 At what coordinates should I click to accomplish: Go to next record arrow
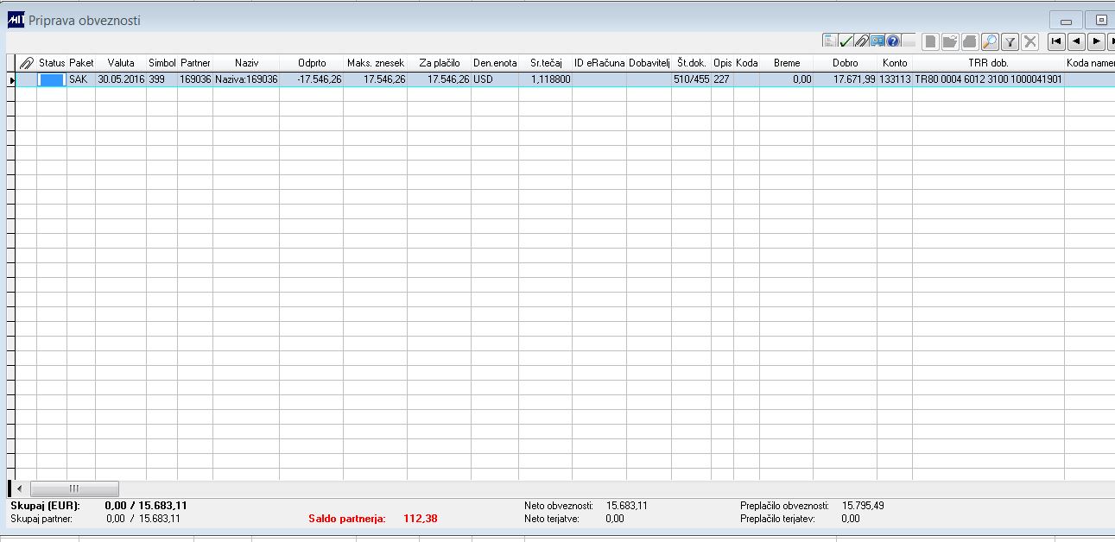pos(1096,41)
